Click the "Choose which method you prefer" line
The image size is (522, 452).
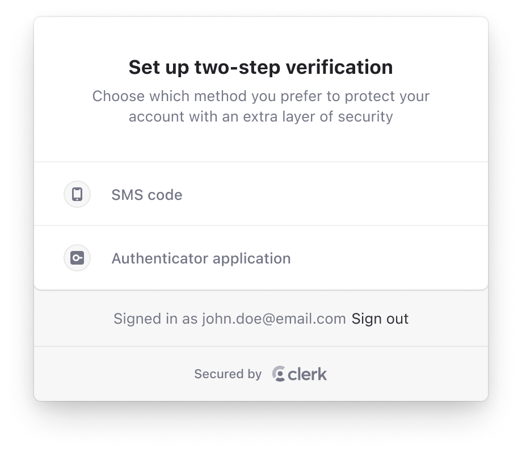260,96
